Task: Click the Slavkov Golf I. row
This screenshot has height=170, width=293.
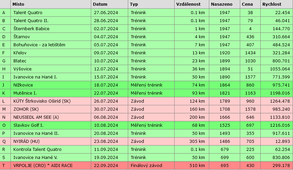Action: (28, 125)
